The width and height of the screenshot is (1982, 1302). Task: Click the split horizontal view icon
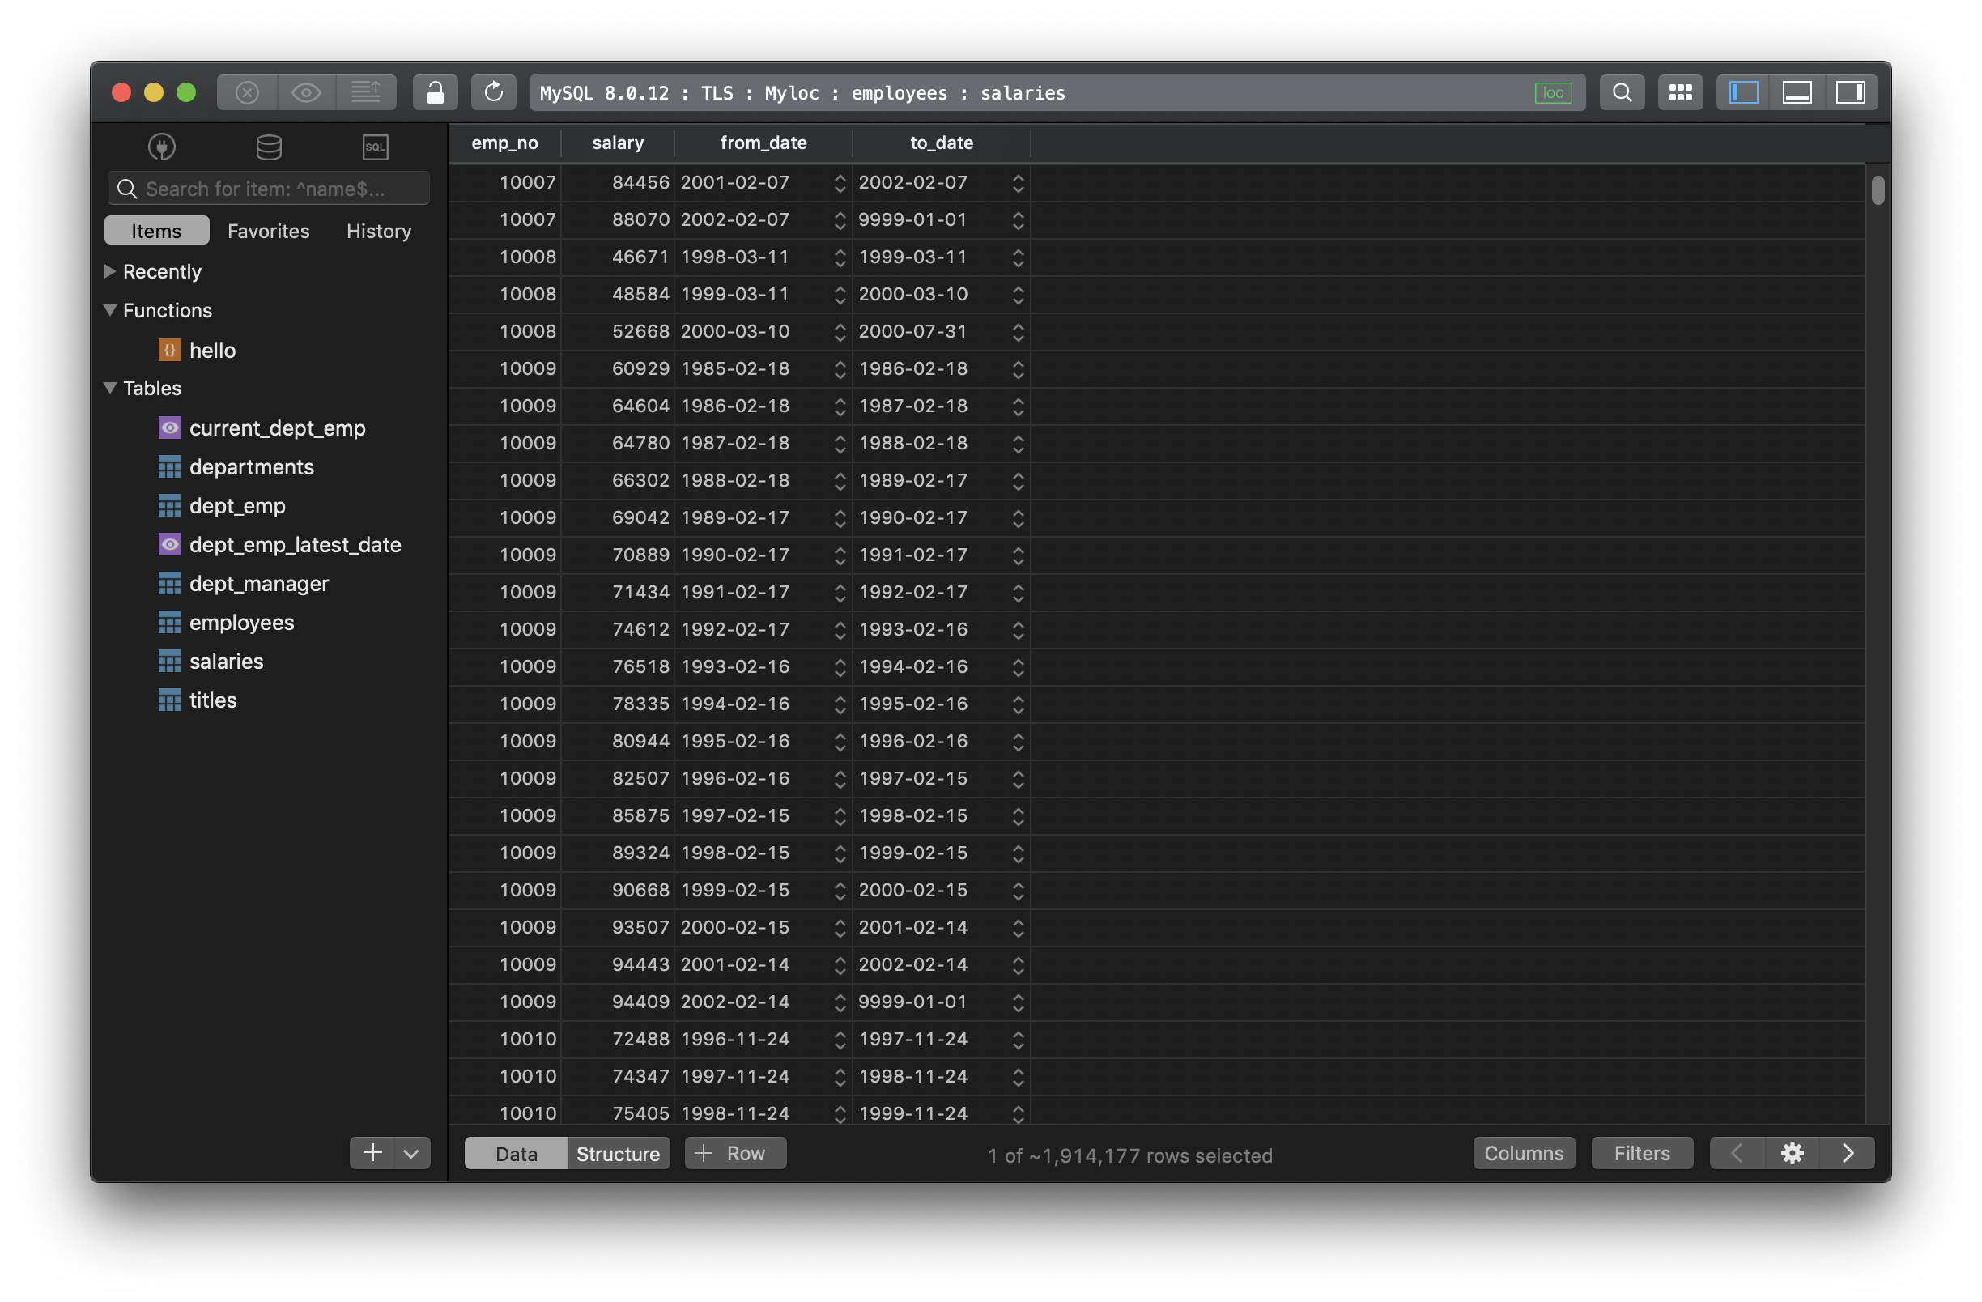pyautogui.click(x=1796, y=90)
